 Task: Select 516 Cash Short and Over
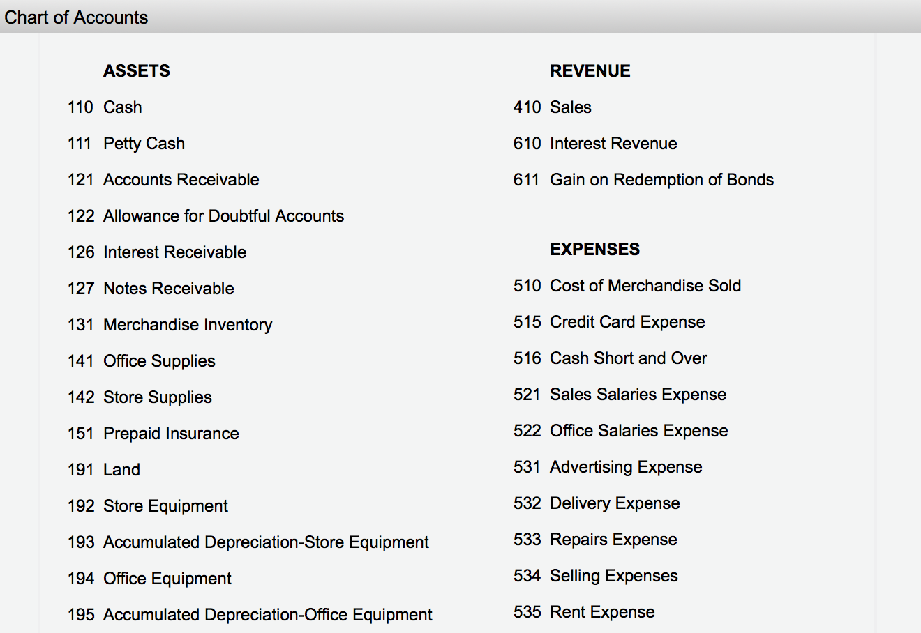pos(611,358)
